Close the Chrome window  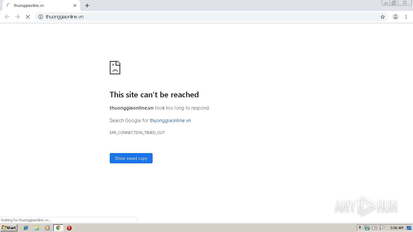[x=405, y=3]
